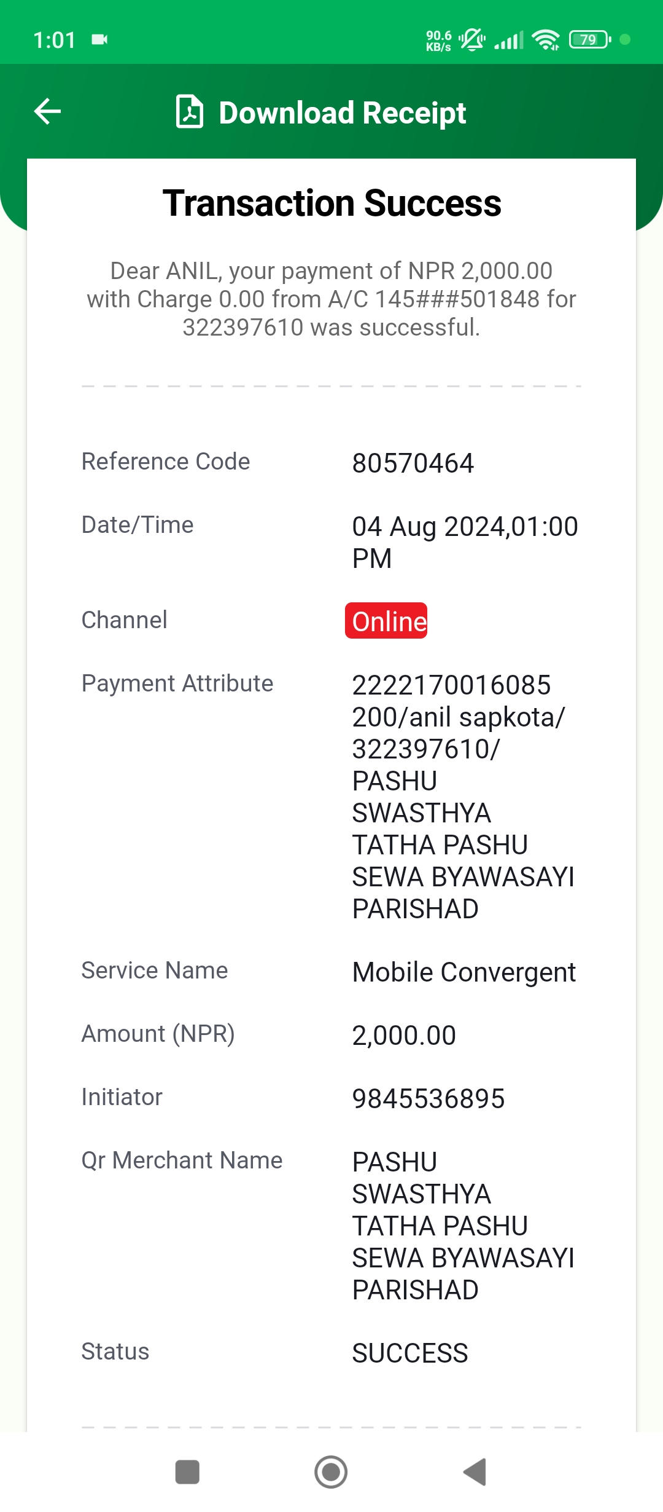Tap the initiator number 9845536895
The image size is (663, 1512).
428,1098
